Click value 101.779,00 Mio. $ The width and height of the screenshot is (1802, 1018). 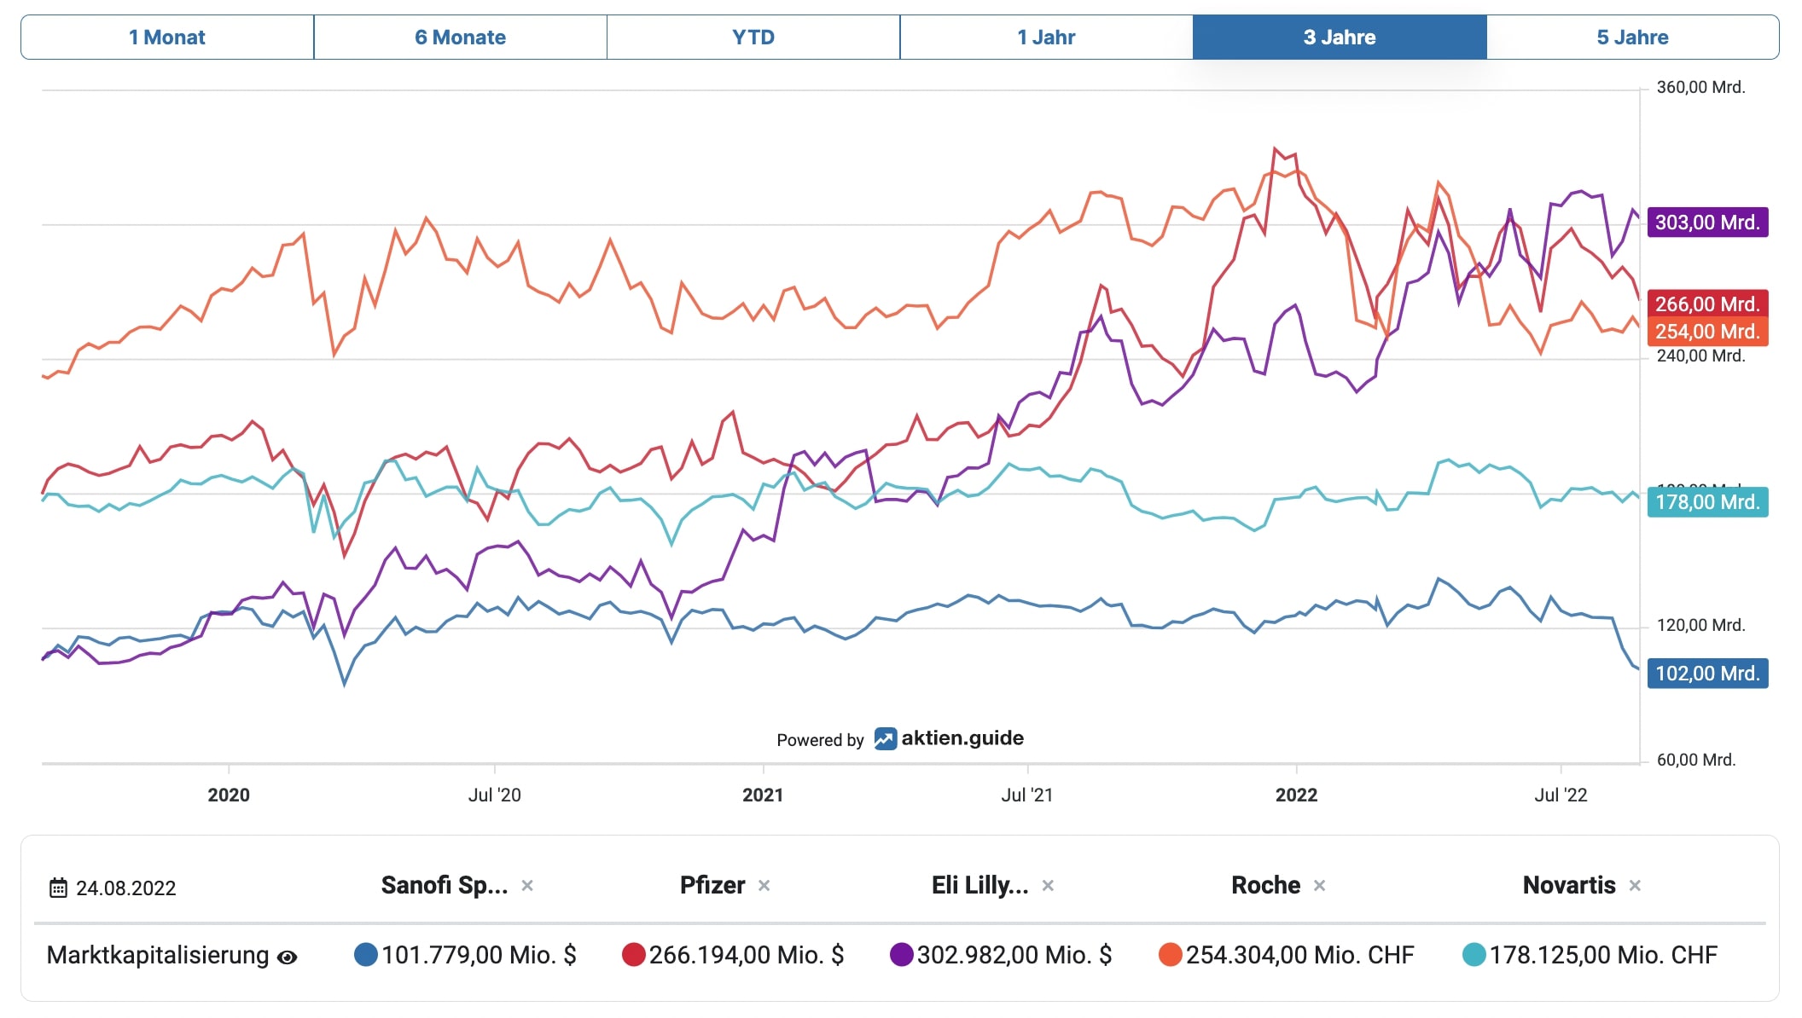click(480, 955)
